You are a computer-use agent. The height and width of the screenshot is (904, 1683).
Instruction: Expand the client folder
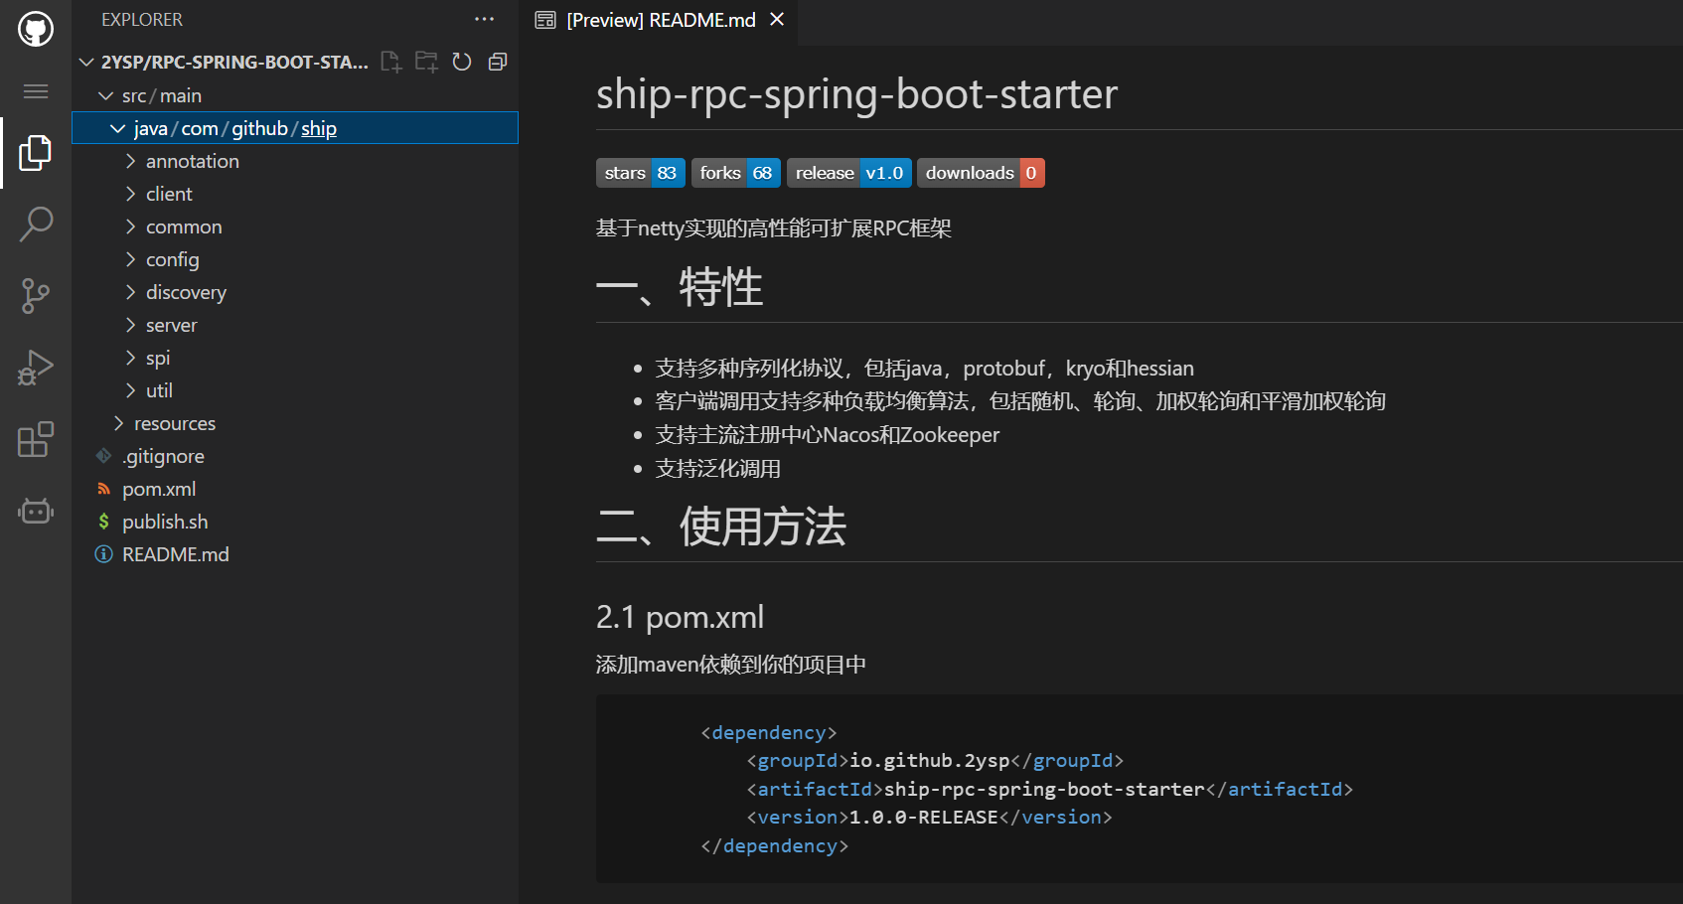coord(130,194)
